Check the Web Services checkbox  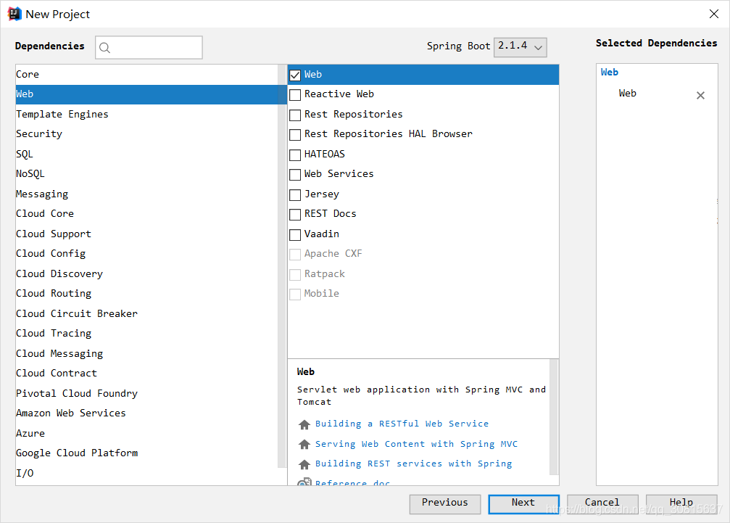coord(295,175)
